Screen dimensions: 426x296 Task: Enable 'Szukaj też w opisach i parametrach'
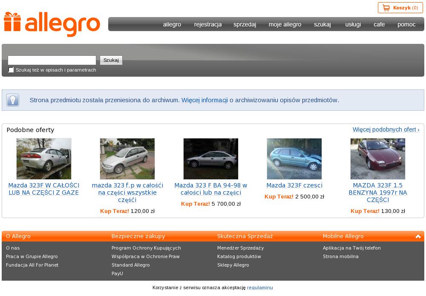tap(11, 70)
